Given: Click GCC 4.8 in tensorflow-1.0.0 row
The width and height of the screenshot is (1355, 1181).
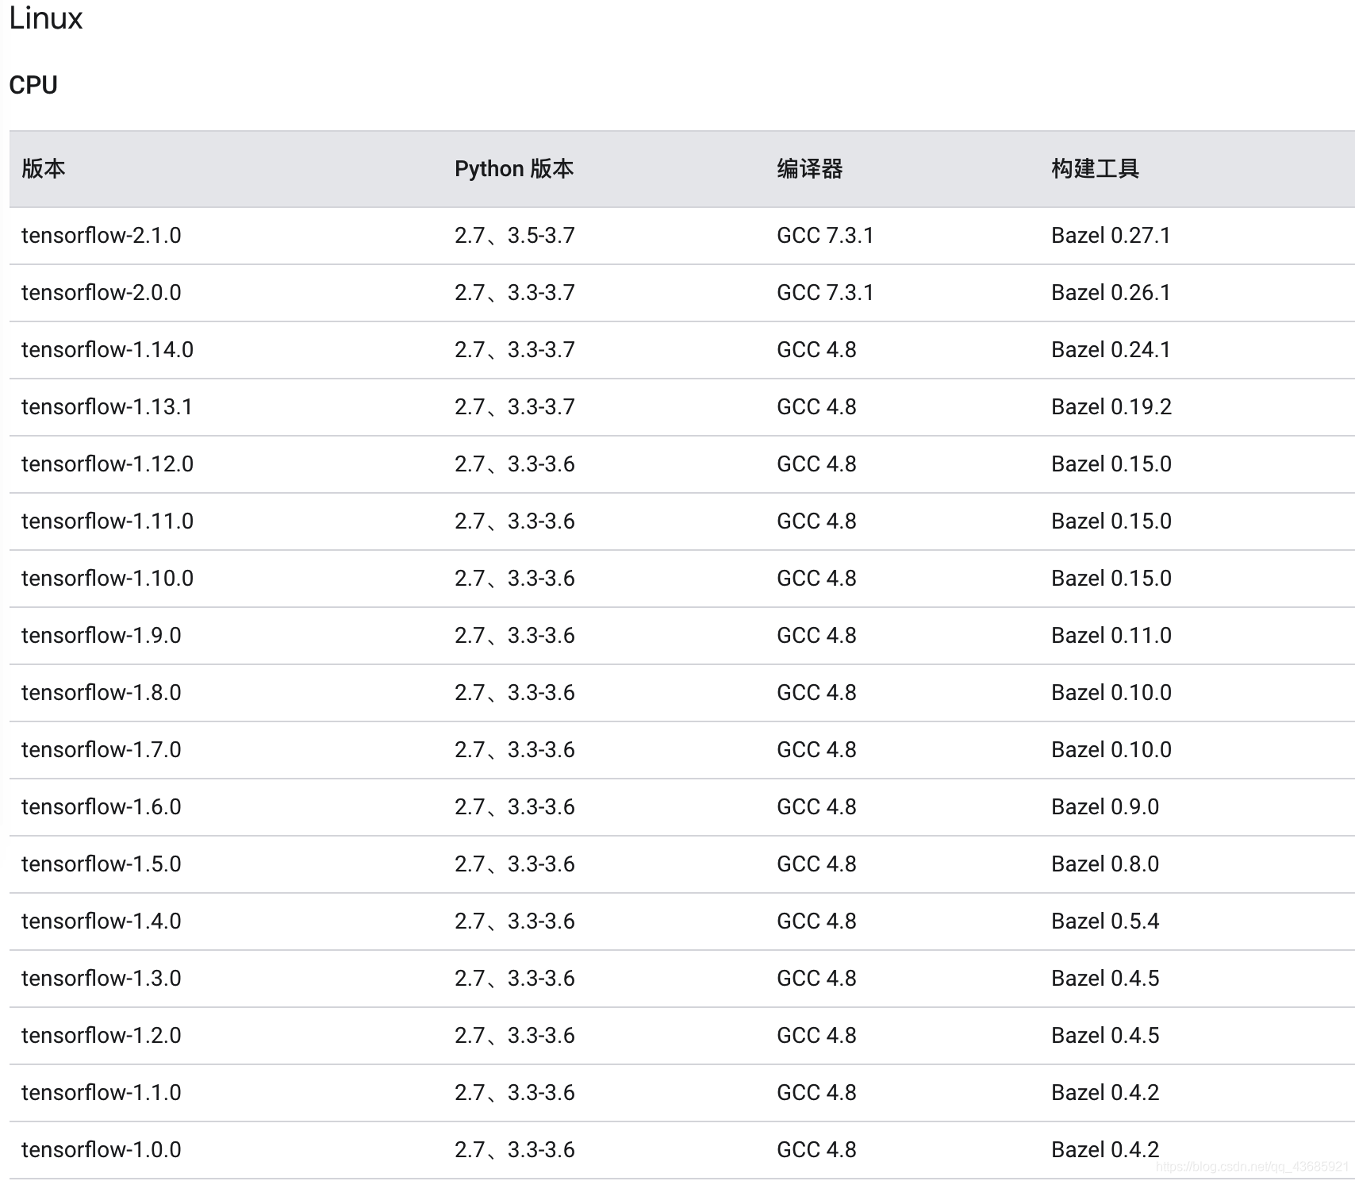Looking at the screenshot, I should [816, 1150].
